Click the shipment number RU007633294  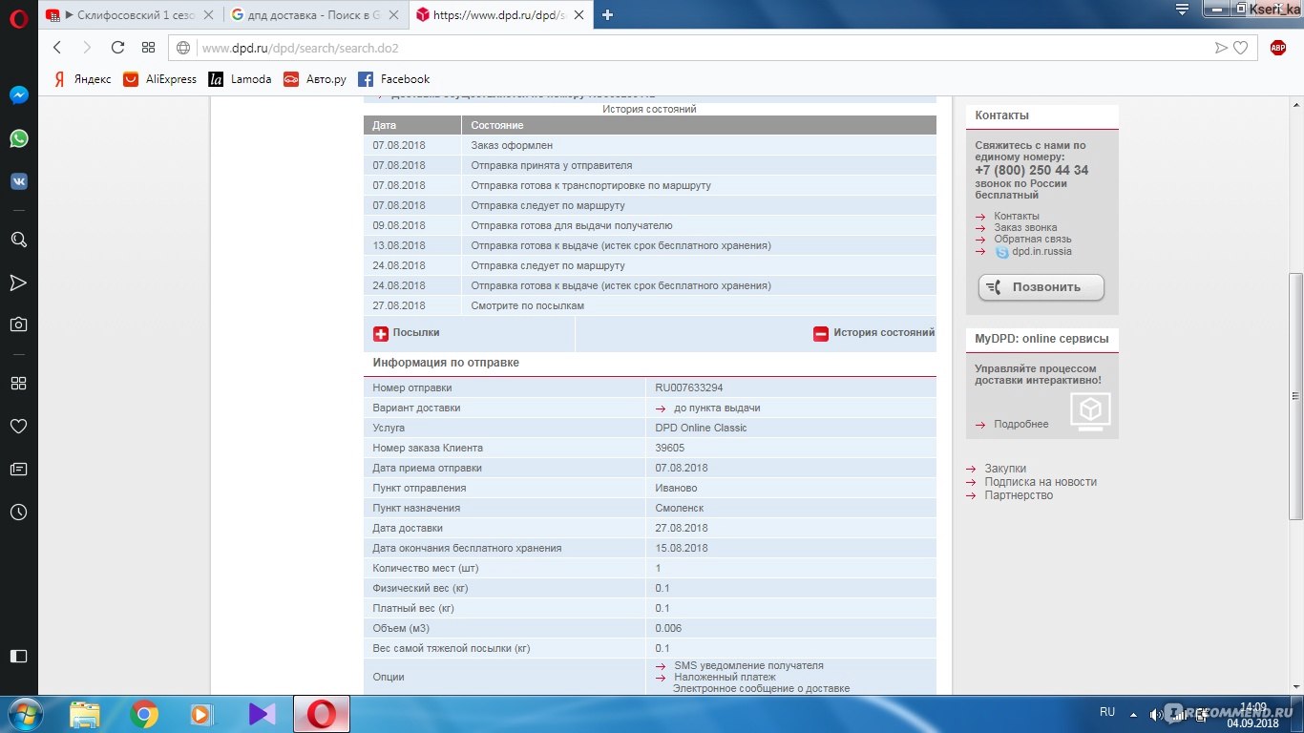(689, 387)
